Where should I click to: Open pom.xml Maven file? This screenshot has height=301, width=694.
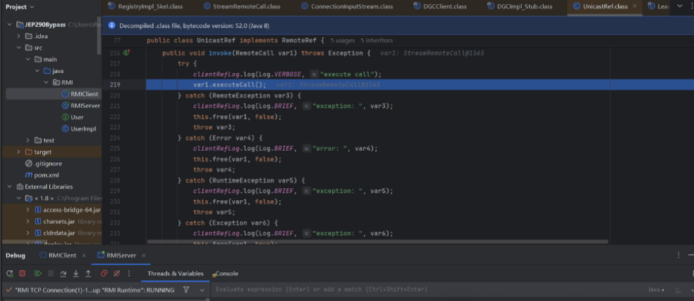point(42,175)
